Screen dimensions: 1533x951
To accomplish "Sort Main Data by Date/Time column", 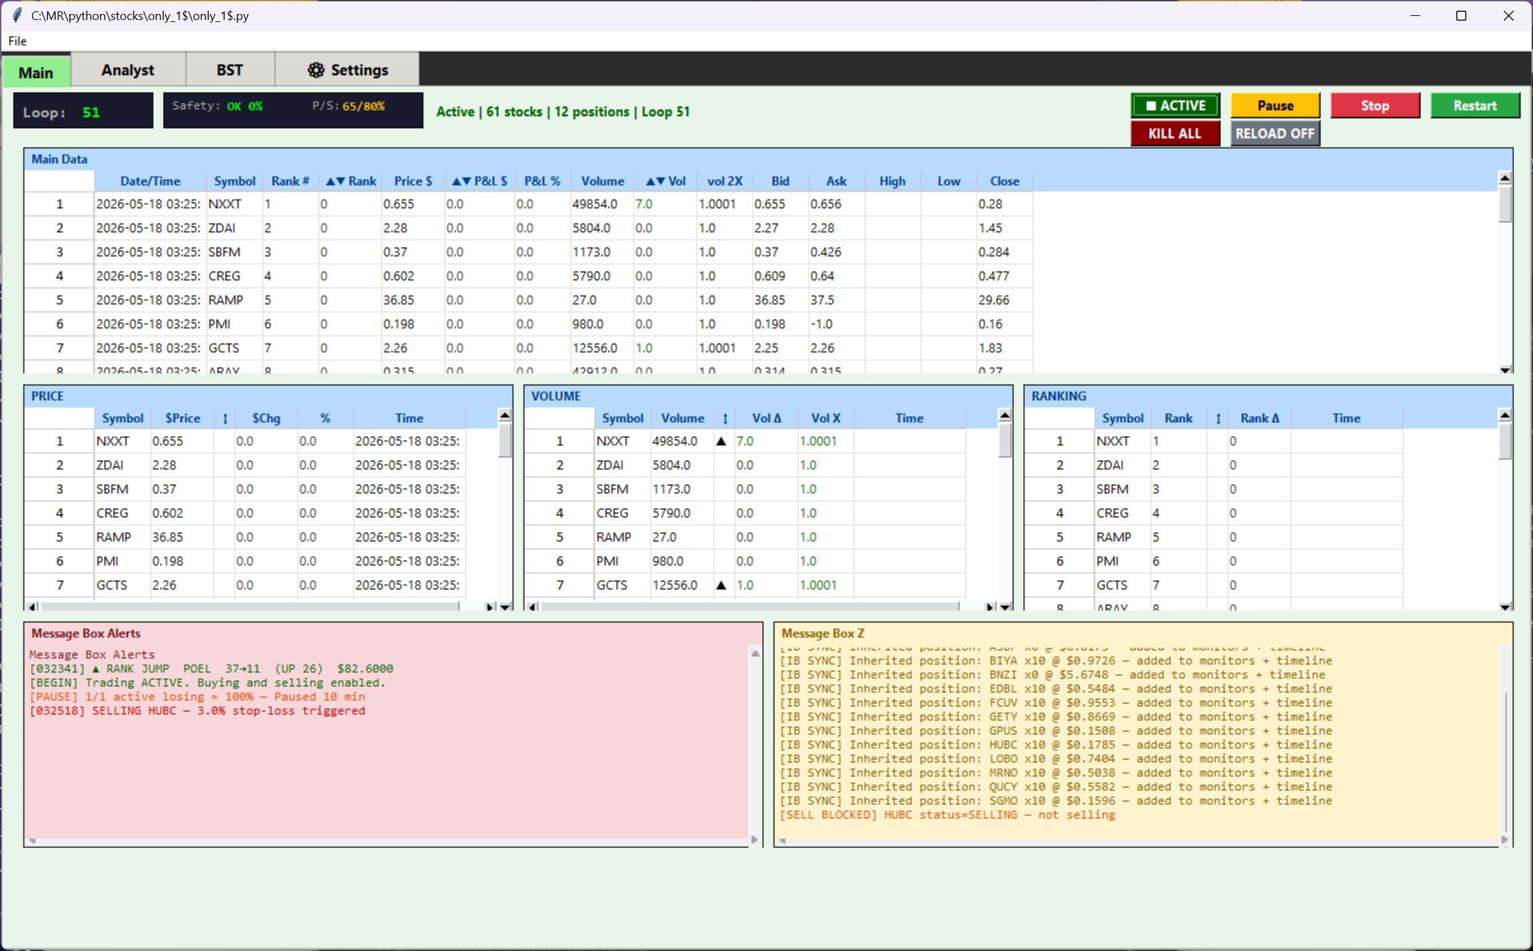I will 150,181.
